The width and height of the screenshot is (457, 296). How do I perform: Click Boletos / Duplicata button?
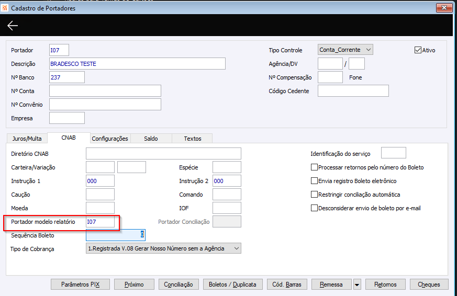[232, 284]
